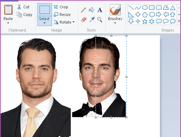This screenshot has width=181, height=137.
Task: Choose the Polygon shape
Action: (x=166, y=8)
